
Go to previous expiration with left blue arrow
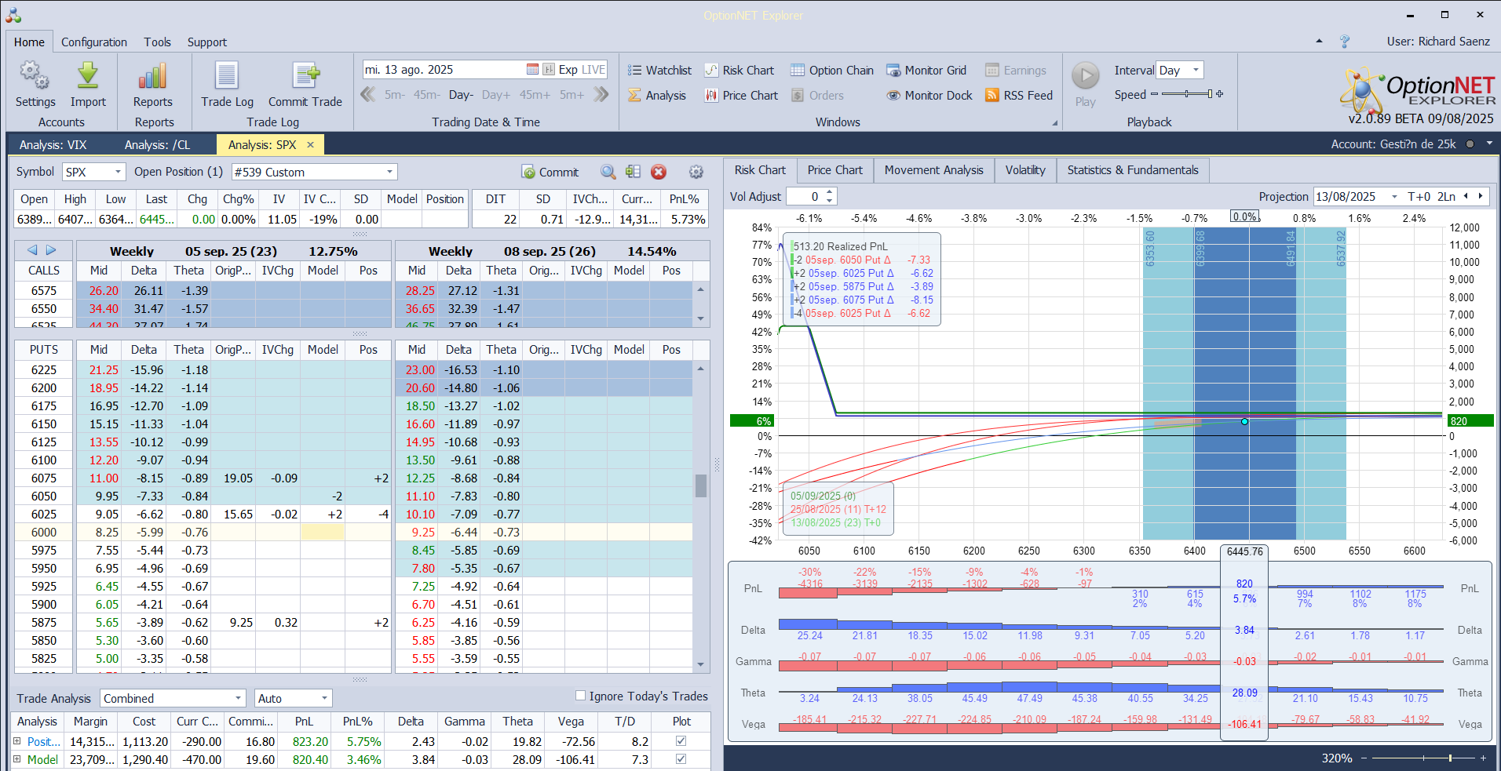click(x=32, y=250)
